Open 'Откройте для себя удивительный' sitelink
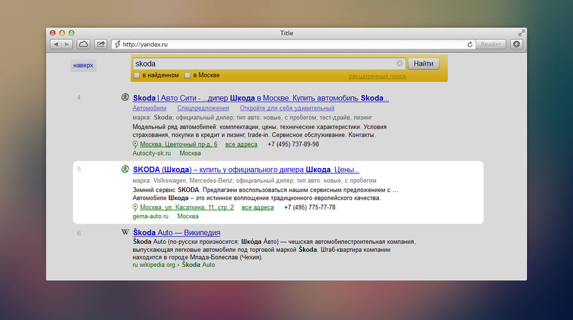 pyautogui.click(x=287, y=109)
